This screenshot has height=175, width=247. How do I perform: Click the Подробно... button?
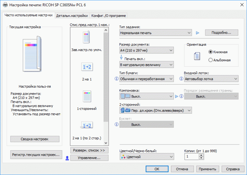(221, 33)
